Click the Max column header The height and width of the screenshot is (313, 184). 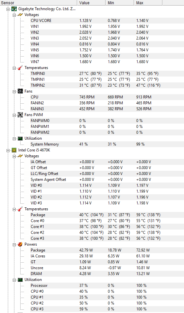pos(148,3)
